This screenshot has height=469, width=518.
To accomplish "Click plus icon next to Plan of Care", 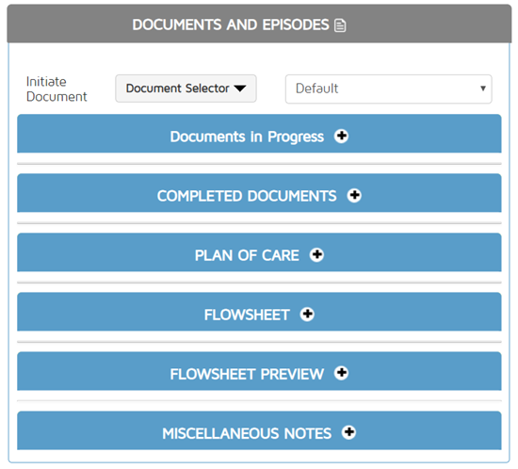I will pos(316,254).
